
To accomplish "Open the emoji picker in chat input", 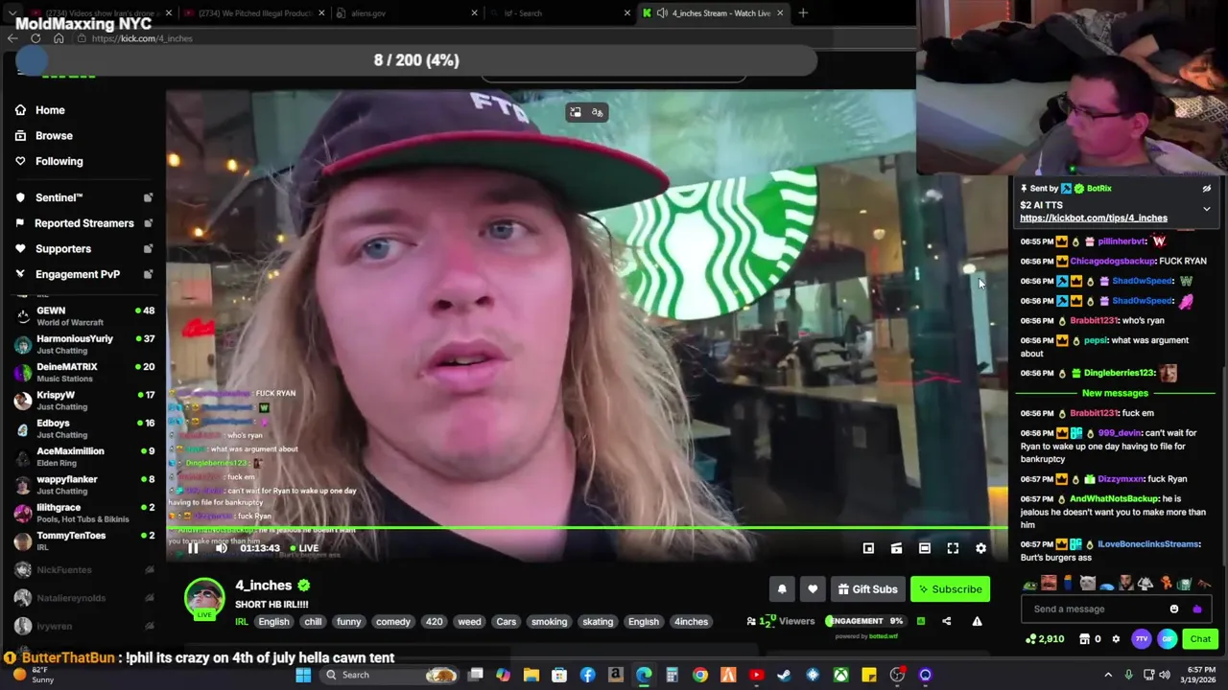I will (x=1174, y=609).
